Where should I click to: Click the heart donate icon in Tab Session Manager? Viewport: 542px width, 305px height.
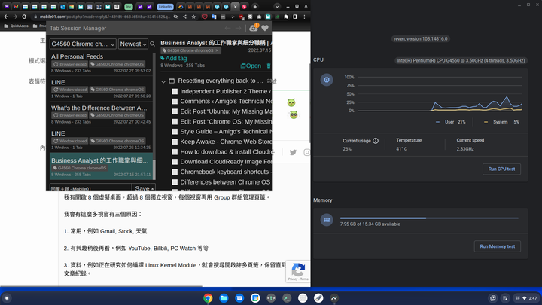pos(265,28)
